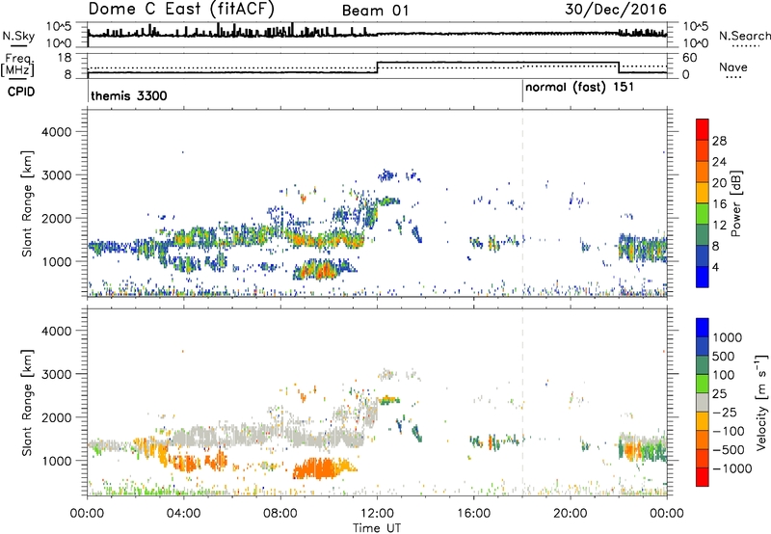This screenshot has width=771, height=534.
Task: Click the date '30/Dec/2016'
Action: coord(616,10)
